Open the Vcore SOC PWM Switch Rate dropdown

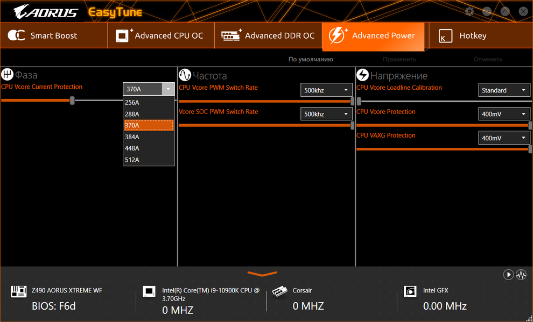click(326, 114)
